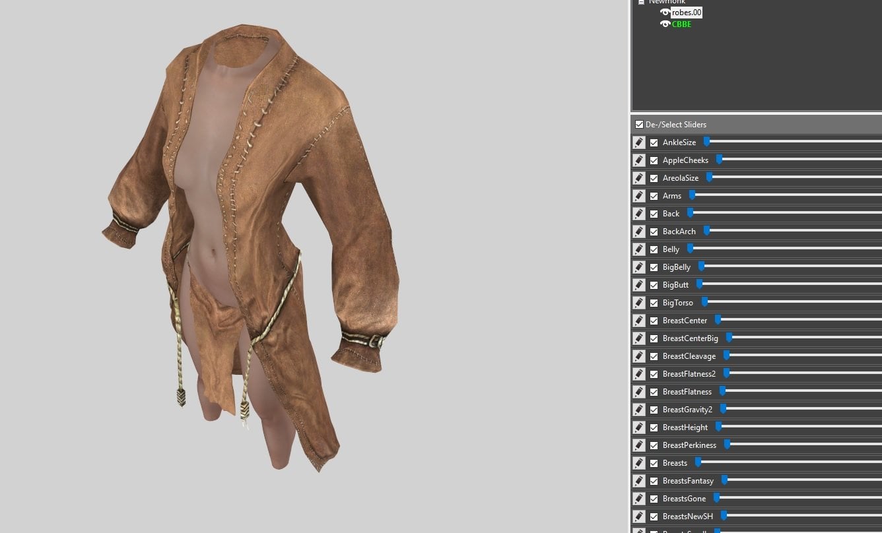Image resolution: width=882 pixels, height=533 pixels.
Task: Disable the BreastsGone checkbox
Action: [x=654, y=499]
